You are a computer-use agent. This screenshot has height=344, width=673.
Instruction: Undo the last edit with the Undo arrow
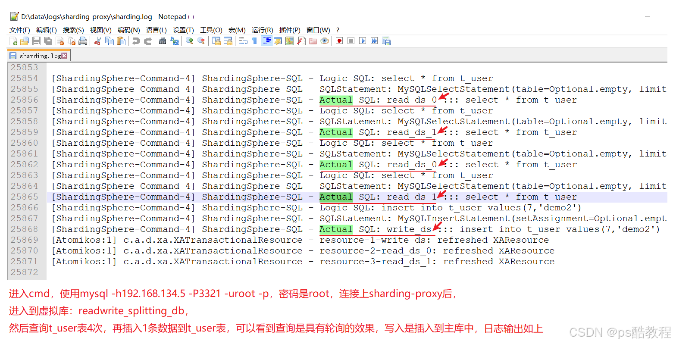coord(136,41)
